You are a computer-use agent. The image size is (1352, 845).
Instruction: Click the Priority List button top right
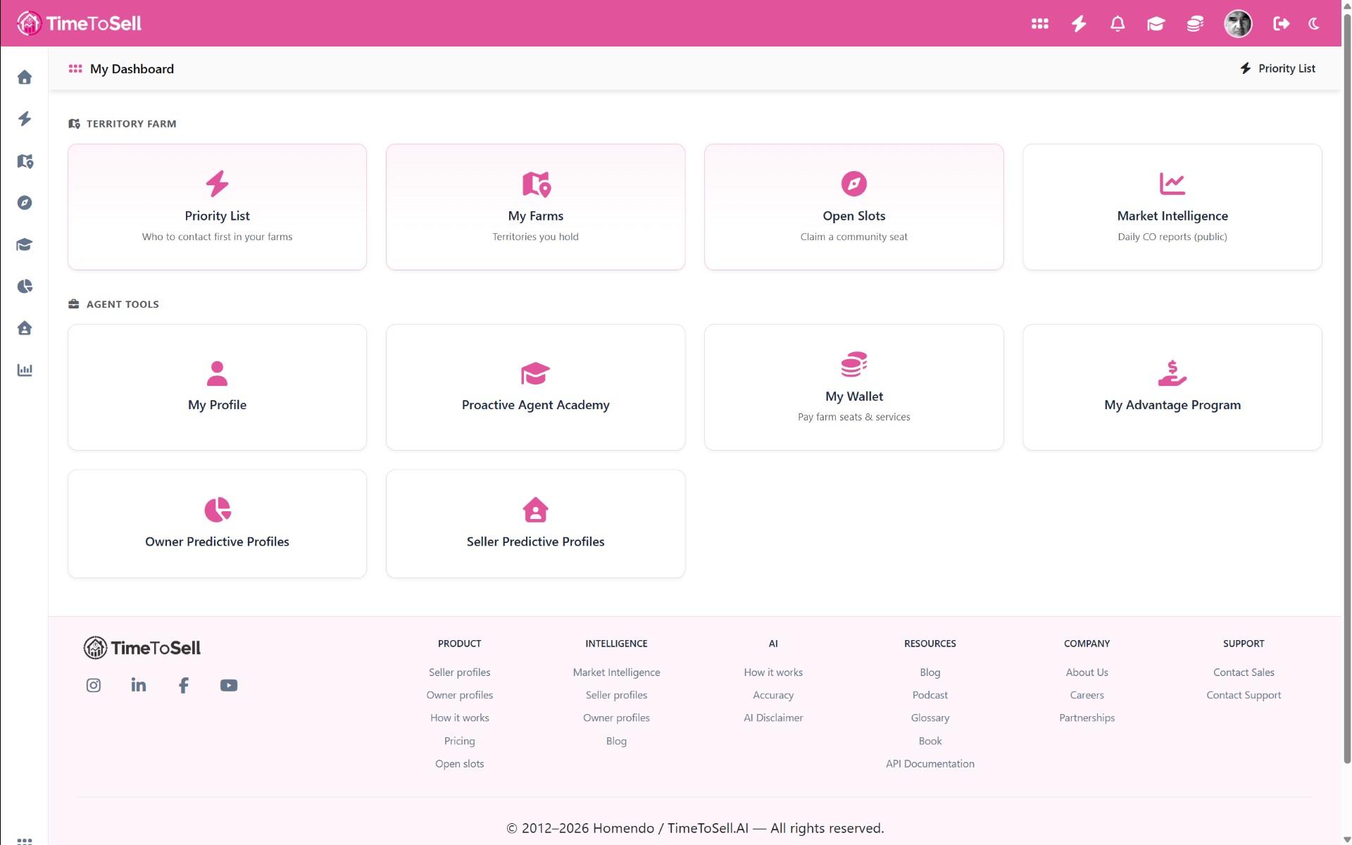(x=1277, y=68)
